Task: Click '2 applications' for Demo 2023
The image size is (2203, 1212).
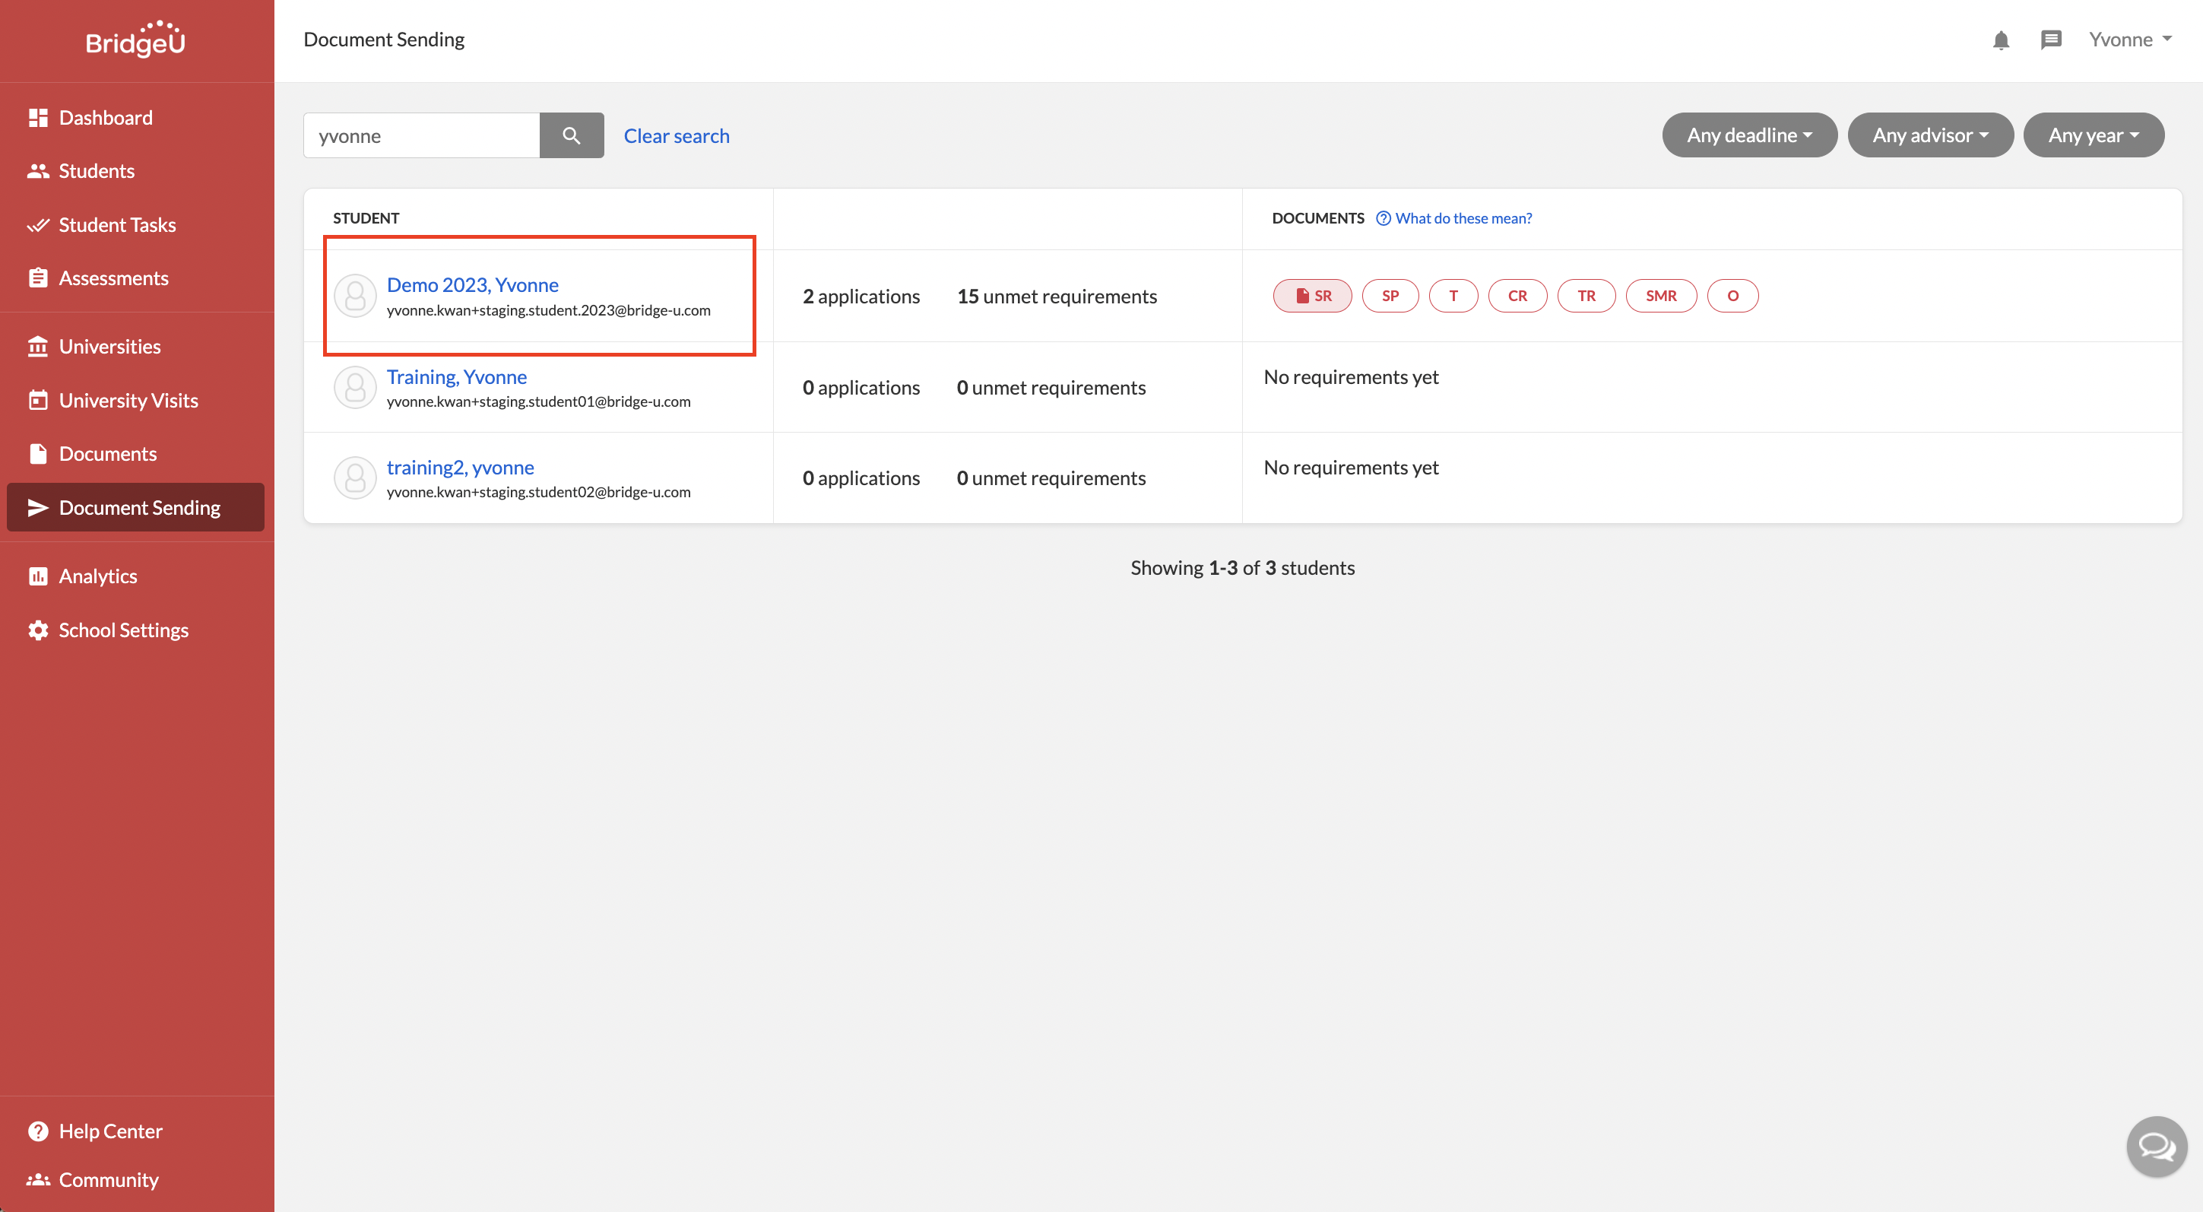Action: point(861,296)
